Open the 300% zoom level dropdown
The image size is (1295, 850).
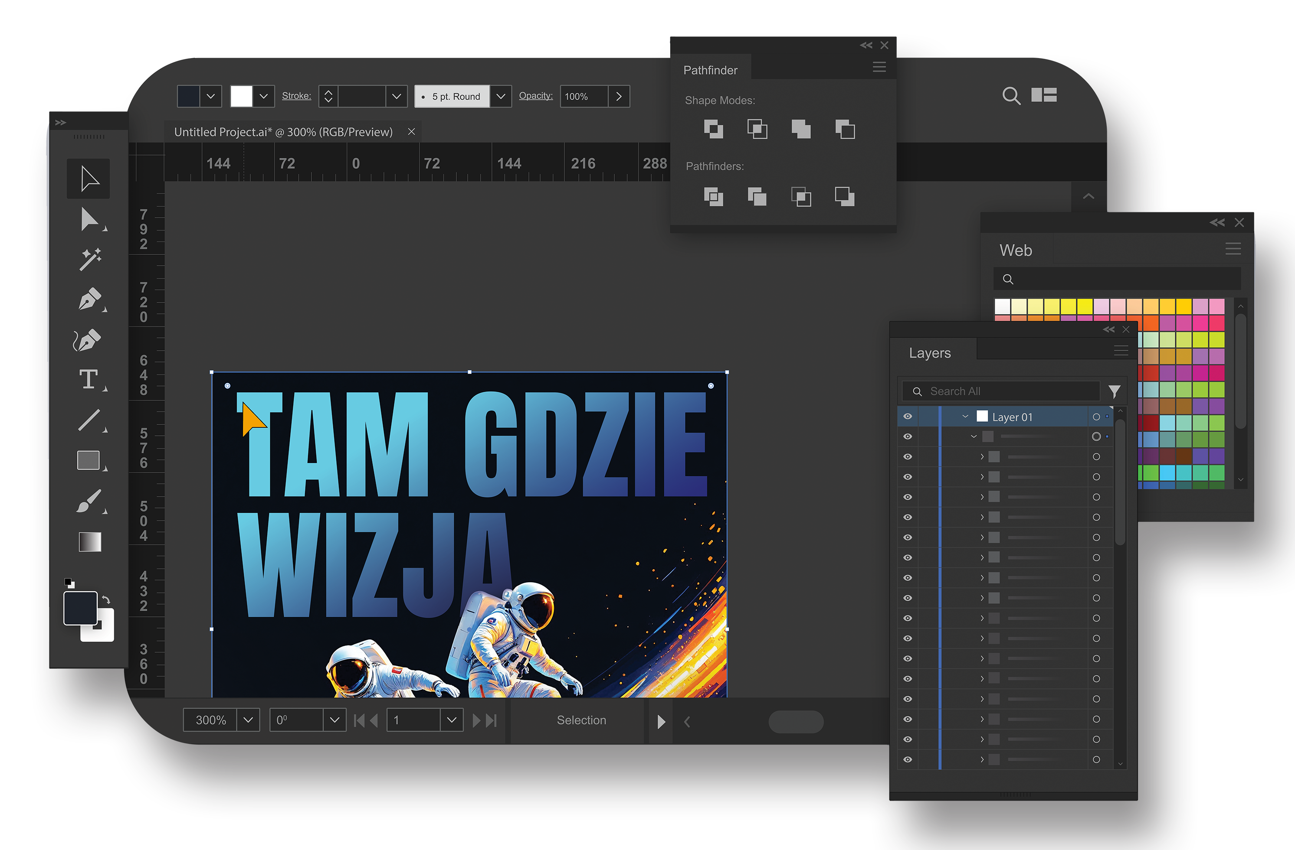click(x=248, y=720)
